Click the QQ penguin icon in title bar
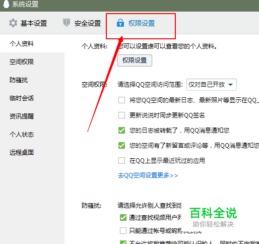 point(6,4)
